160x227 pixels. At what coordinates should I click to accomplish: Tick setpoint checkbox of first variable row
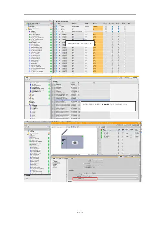(125, 27)
